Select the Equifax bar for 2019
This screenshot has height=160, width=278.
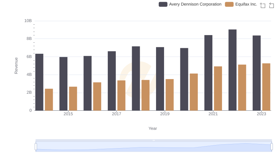tap(170, 95)
